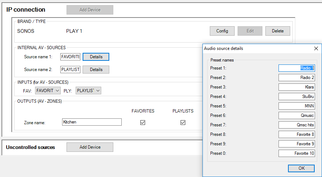Viewport: 322px width, 177px height.
Task: Click the Preset 3 Klara field
Action: tap(296, 87)
